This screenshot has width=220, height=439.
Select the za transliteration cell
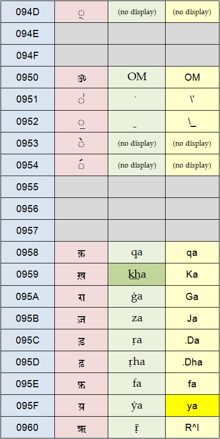[x=137, y=318]
